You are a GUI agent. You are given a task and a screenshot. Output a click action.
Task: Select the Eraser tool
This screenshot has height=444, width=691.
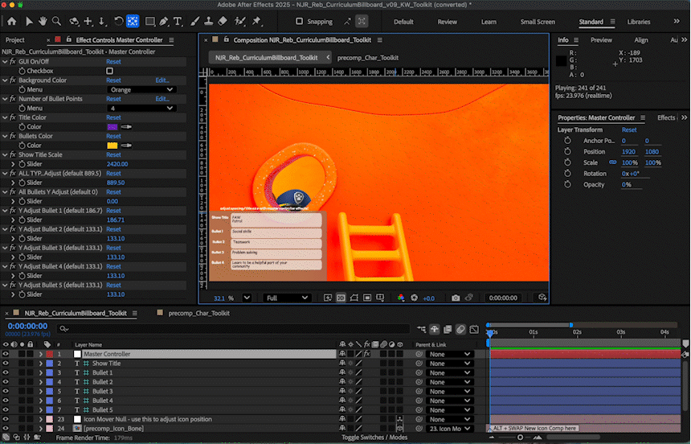click(x=223, y=21)
